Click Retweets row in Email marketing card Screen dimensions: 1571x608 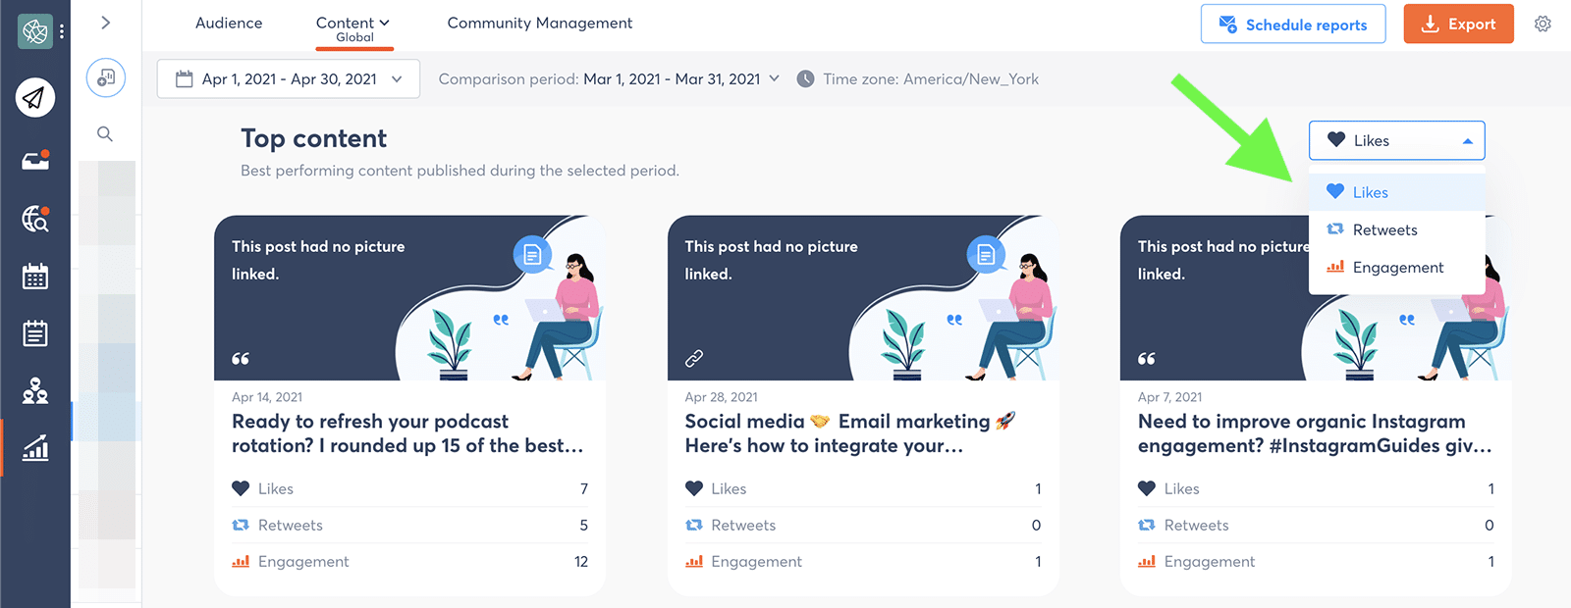(863, 525)
